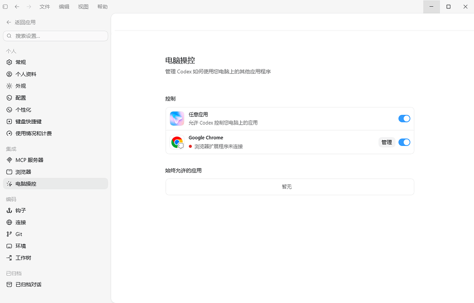The image size is (474, 303).
Task: Open 个人资料 settings
Action: [56, 74]
